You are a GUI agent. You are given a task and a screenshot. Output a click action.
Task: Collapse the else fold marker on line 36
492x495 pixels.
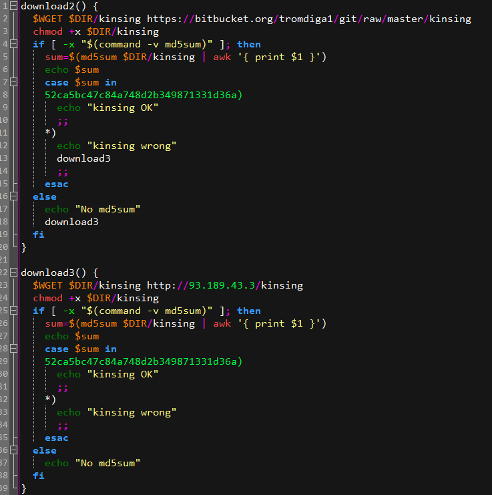[13, 450]
